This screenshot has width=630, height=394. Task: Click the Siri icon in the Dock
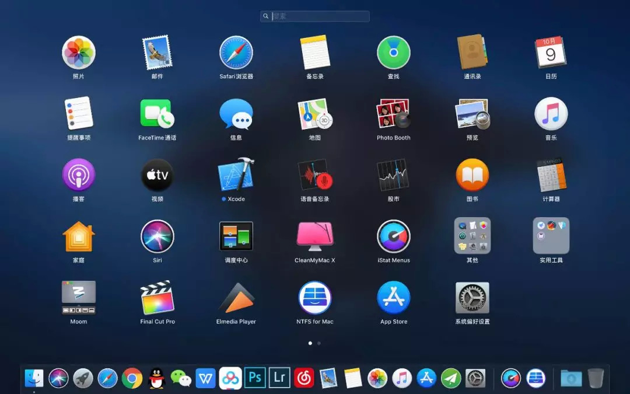(x=59, y=378)
